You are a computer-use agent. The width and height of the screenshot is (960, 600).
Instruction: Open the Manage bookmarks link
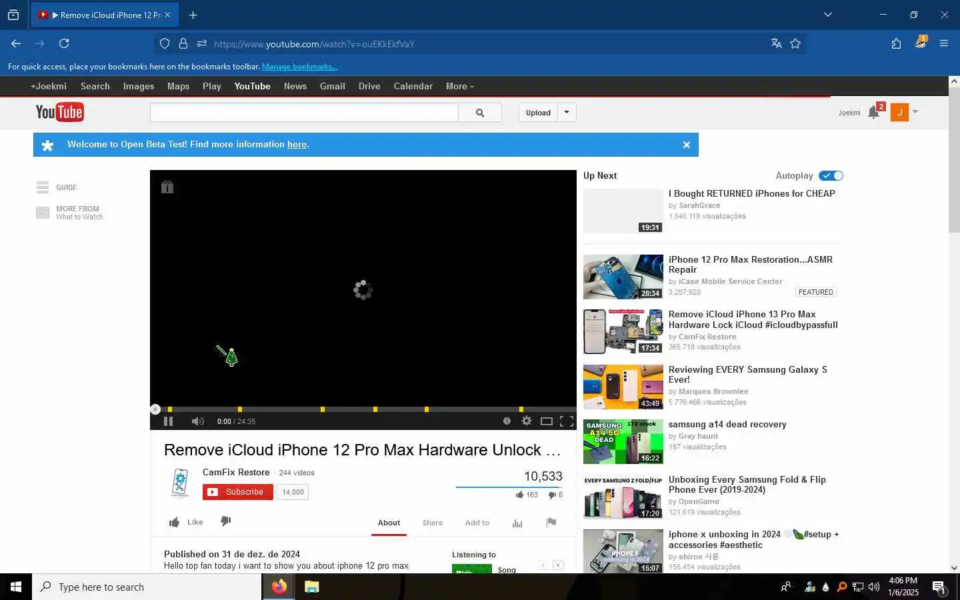point(300,67)
